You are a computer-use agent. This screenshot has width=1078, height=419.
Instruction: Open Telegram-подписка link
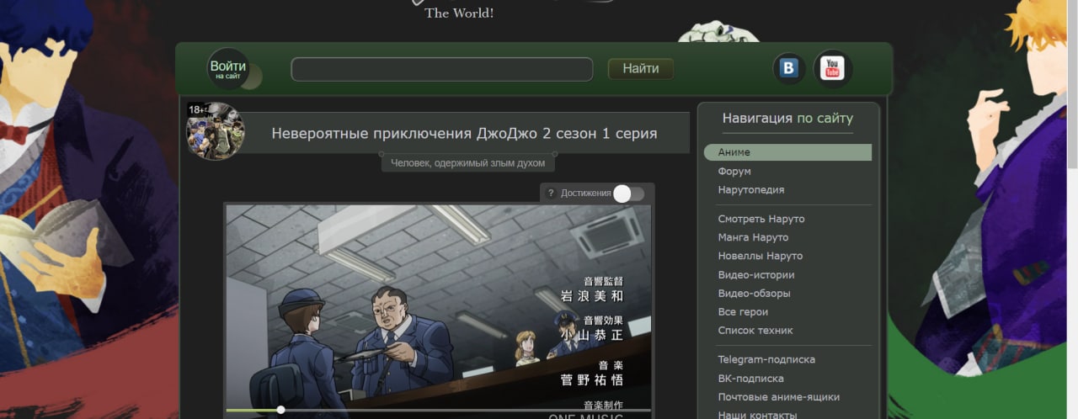pos(766,359)
